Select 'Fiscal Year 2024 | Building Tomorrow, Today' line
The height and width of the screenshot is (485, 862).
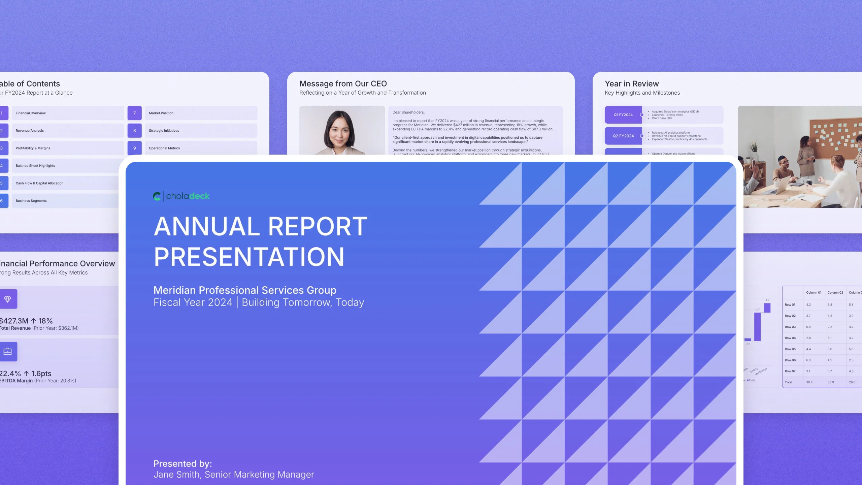click(259, 302)
